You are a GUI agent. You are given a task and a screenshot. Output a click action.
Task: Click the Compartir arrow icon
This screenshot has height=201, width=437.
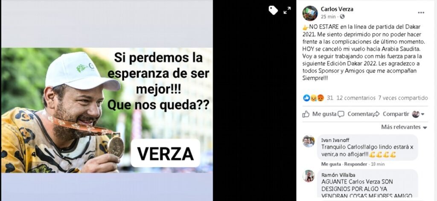[x=376, y=114]
